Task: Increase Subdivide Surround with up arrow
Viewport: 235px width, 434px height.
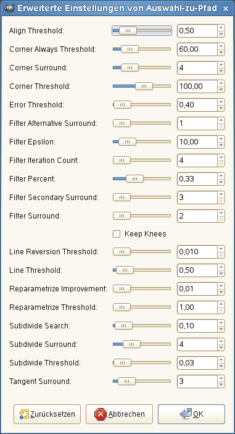Action: tap(221, 341)
